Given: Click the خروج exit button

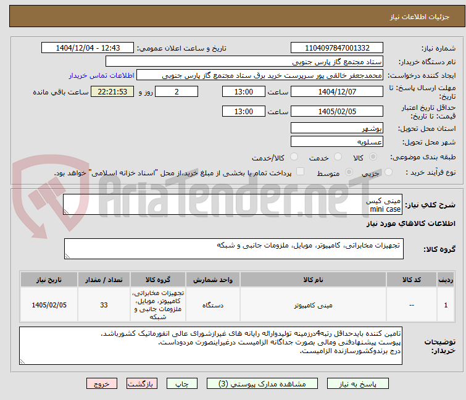Looking at the screenshot, I should [102, 384].
